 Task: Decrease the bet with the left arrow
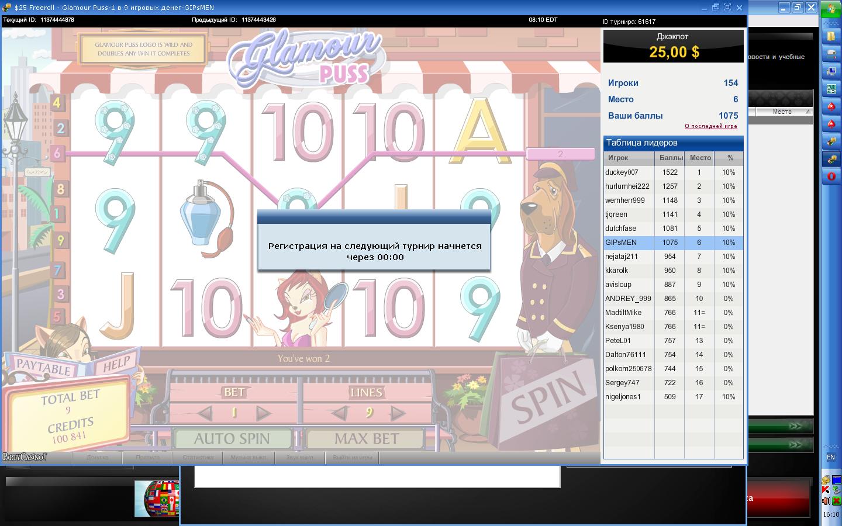click(205, 413)
